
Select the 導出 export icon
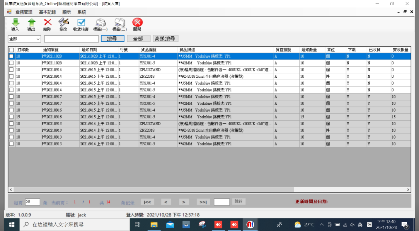(31, 24)
